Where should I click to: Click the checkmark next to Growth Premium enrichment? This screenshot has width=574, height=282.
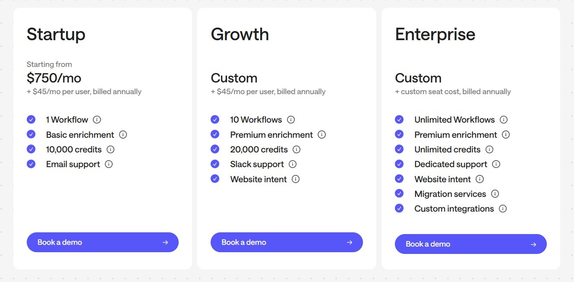215,134
